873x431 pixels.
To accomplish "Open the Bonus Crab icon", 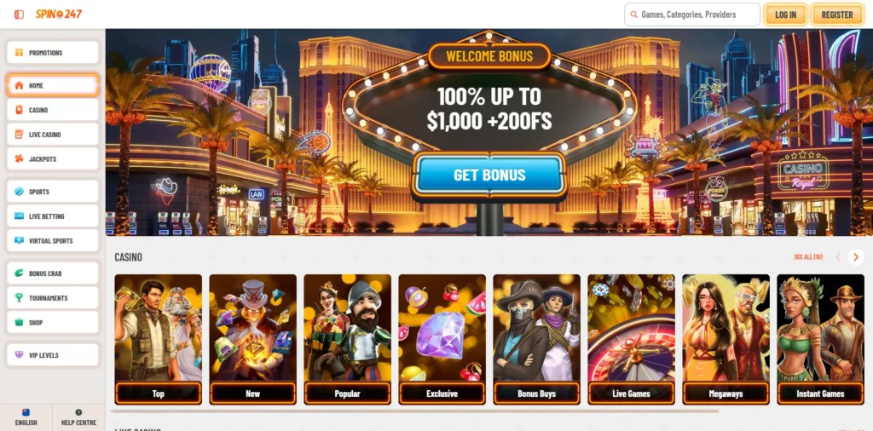I will coord(19,273).
